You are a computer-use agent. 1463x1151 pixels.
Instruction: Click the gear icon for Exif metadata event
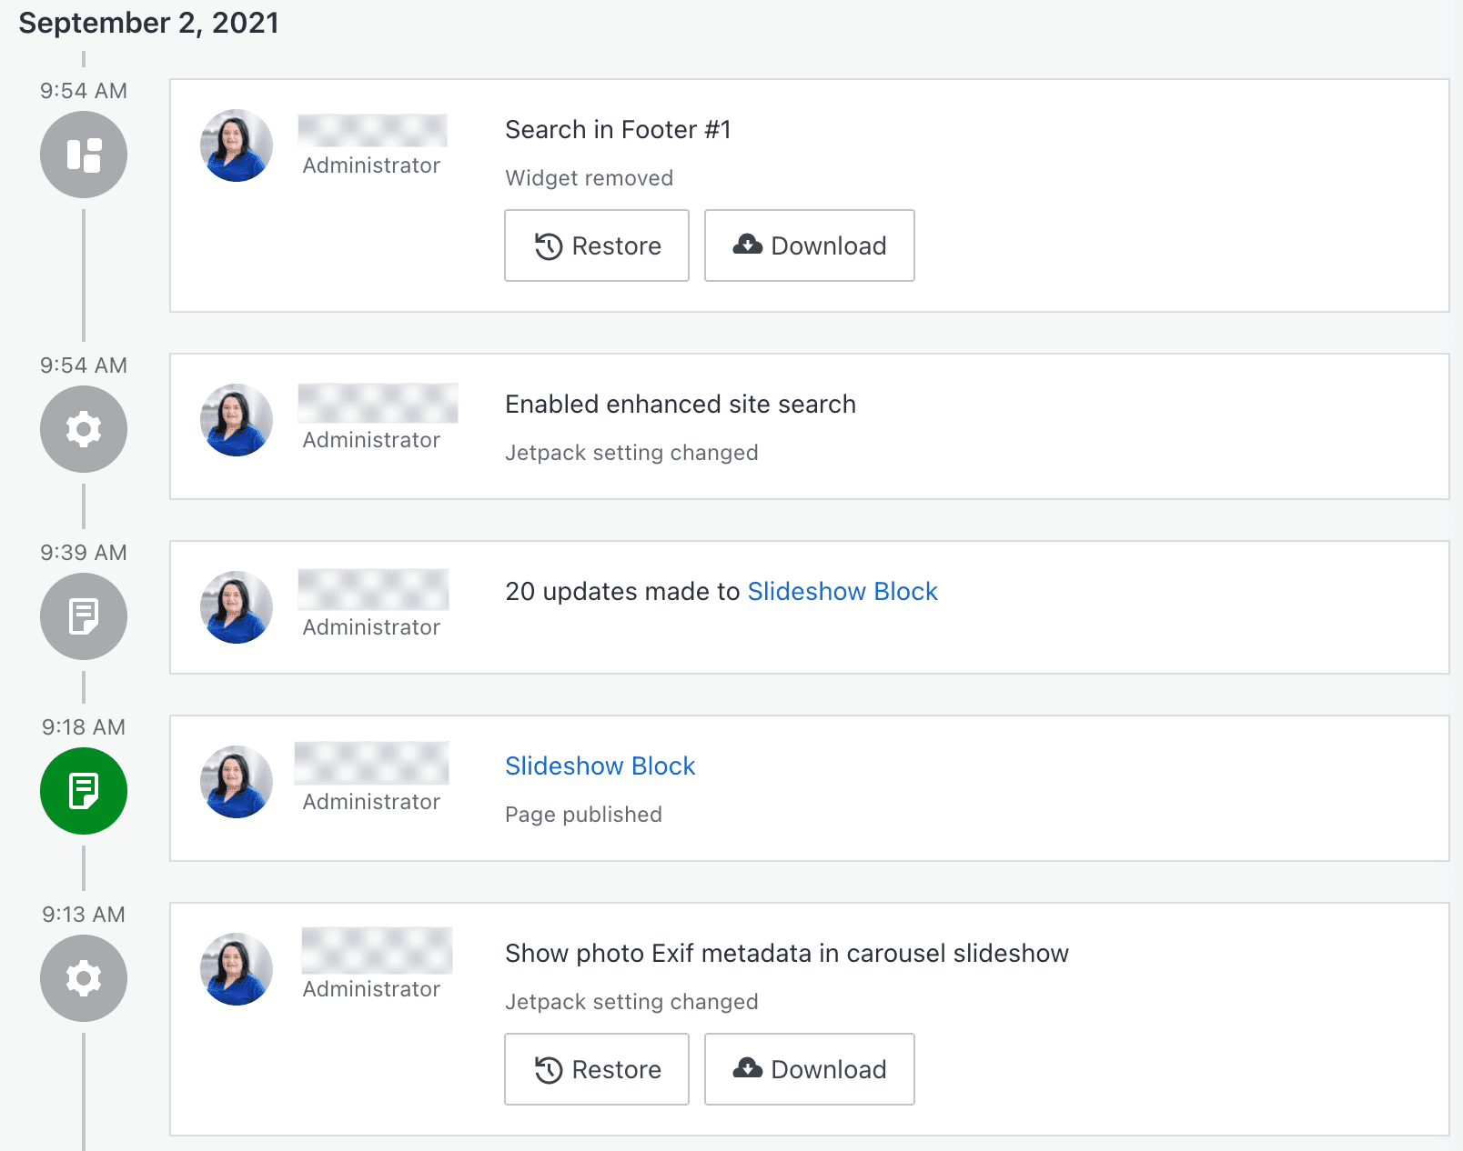click(x=84, y=978)
